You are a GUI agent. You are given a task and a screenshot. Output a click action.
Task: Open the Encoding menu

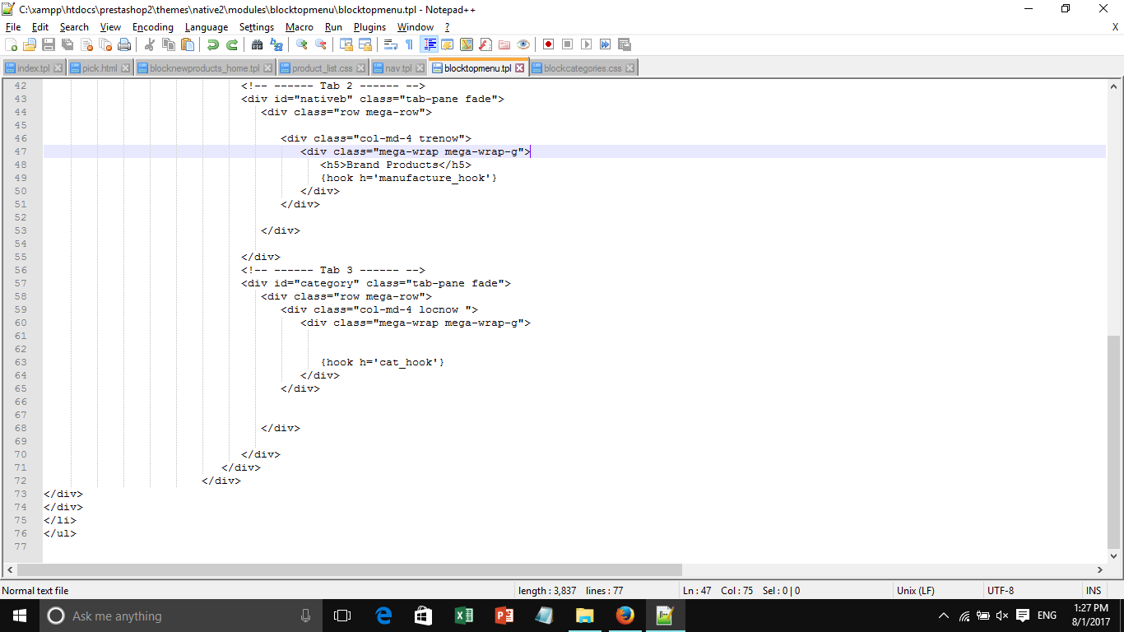click(x=152, y=27)
